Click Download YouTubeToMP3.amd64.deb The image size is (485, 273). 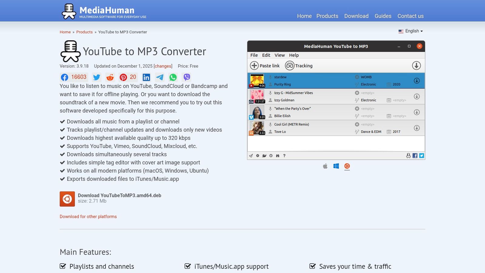(119, 195)
